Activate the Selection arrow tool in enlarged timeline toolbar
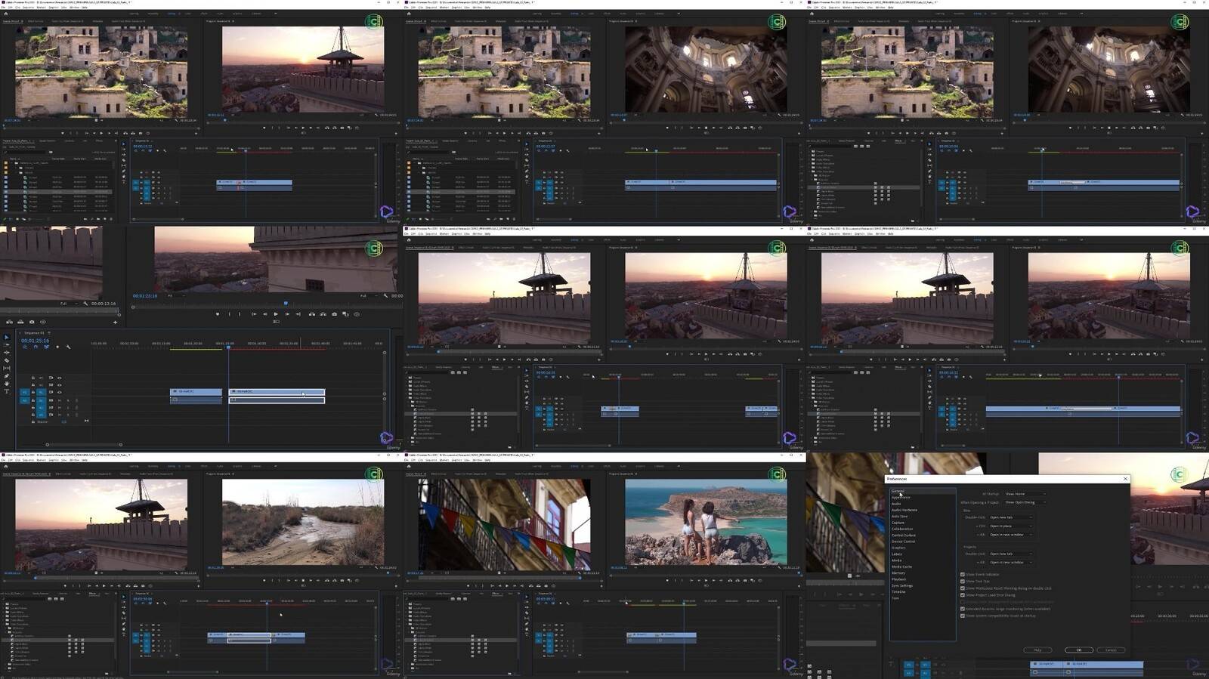The height and width of the screenshot is (679, 1209). coord(7,337)
